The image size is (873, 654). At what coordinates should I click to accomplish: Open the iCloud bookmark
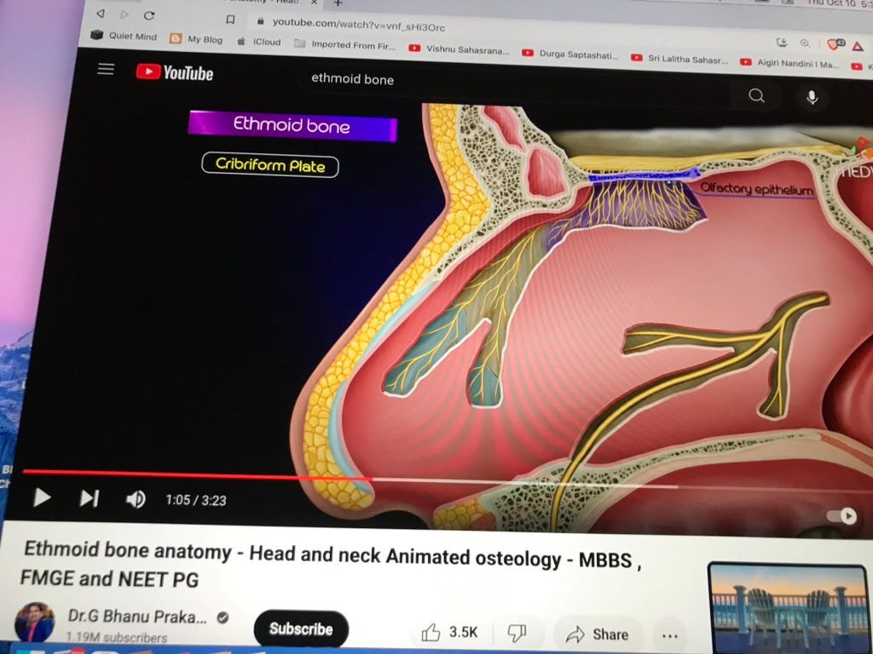(259, 42)
